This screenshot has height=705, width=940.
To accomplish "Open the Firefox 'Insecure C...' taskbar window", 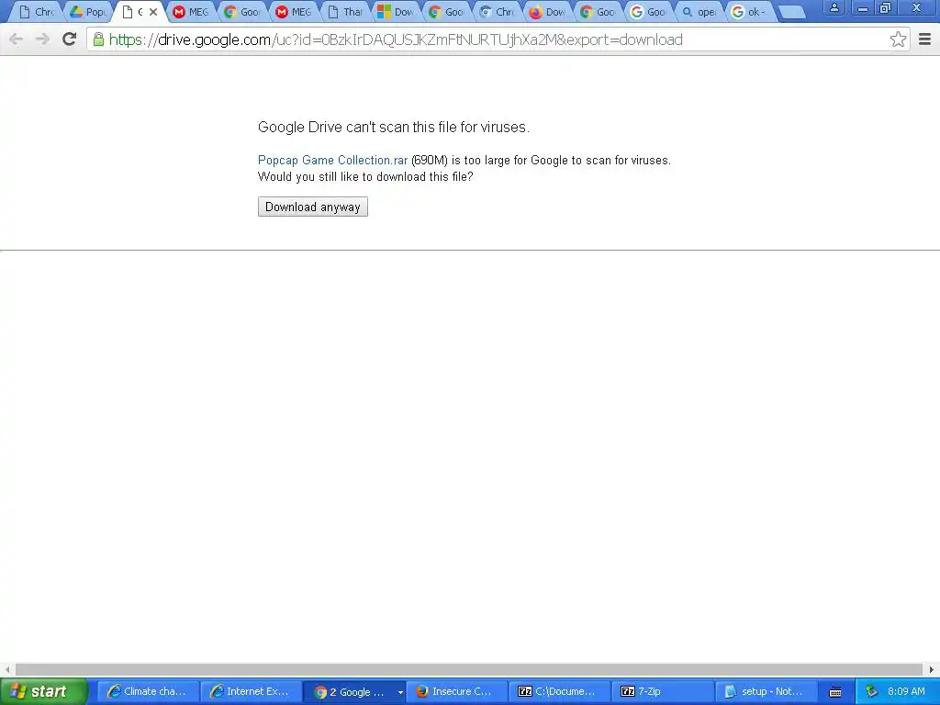I will pos(457,692).
